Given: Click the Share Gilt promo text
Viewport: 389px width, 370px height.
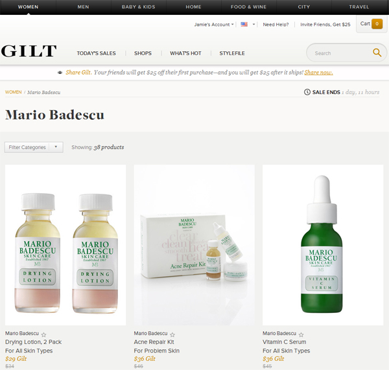Looking at the screenshot, I should (x=78, y=73).
